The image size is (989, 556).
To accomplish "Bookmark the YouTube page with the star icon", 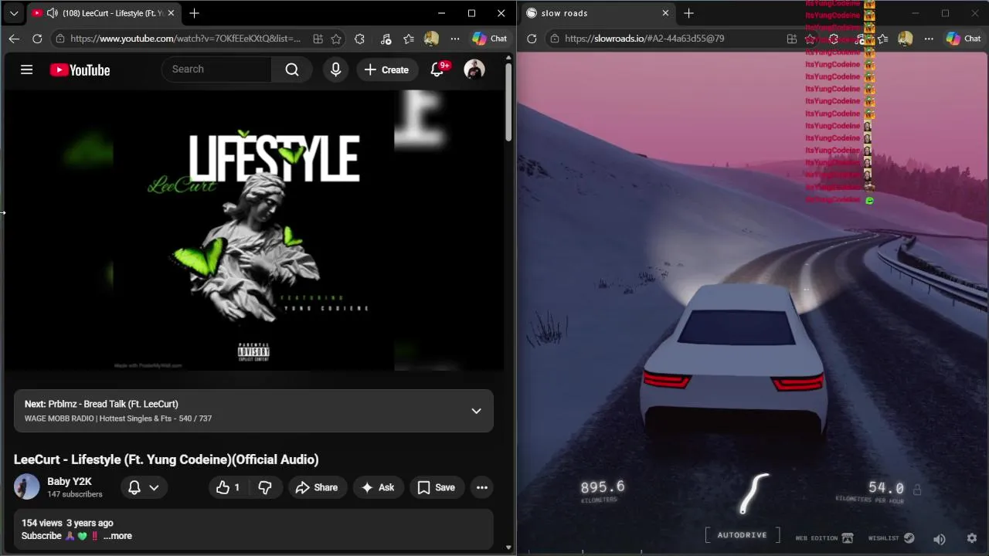I will point(336,39).
